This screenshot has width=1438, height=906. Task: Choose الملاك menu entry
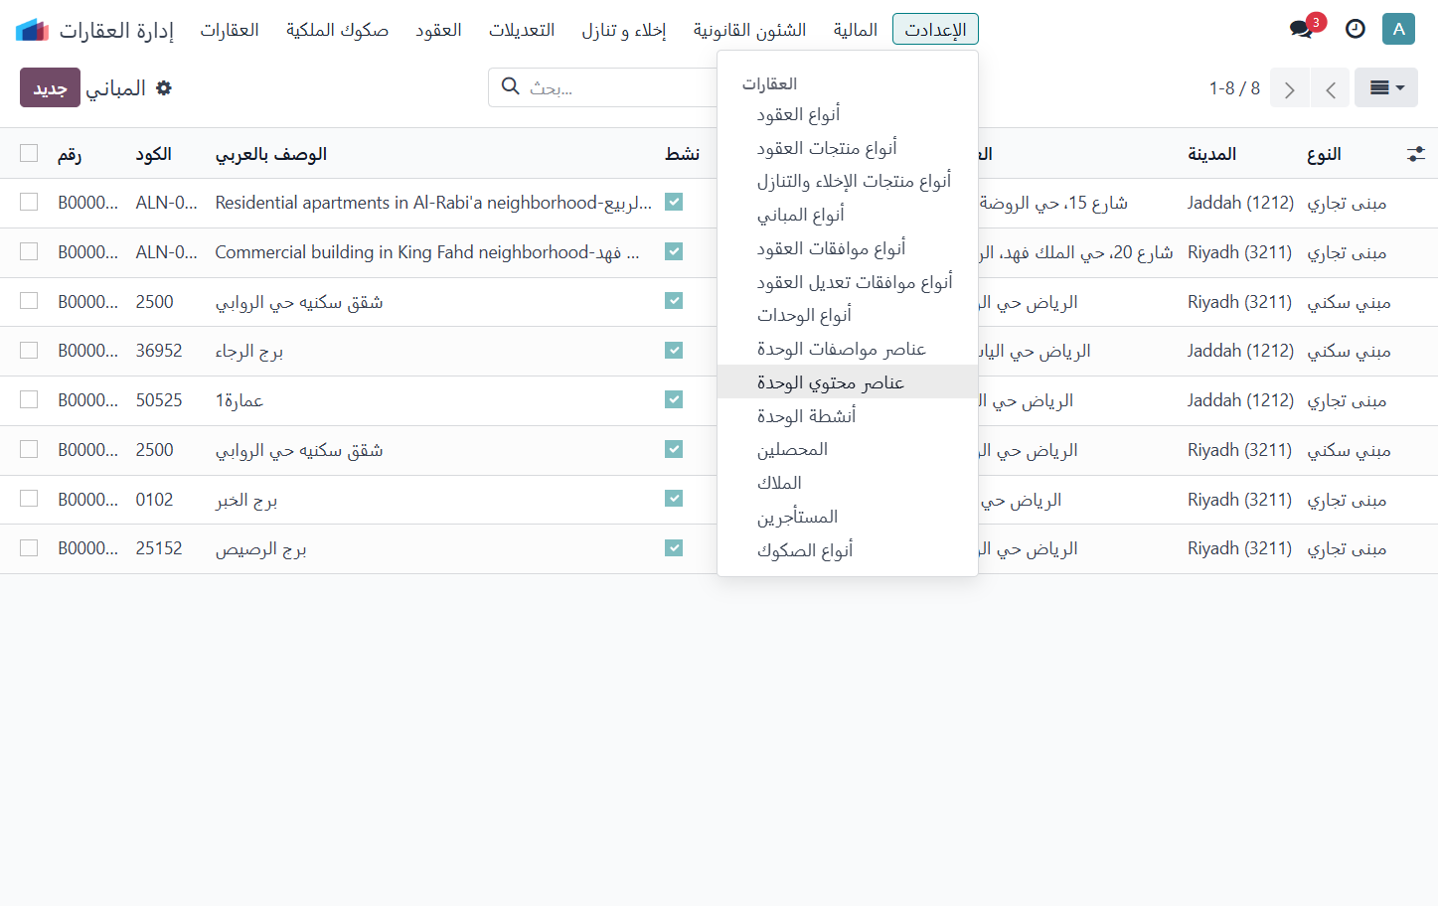(x=848, y=484)
